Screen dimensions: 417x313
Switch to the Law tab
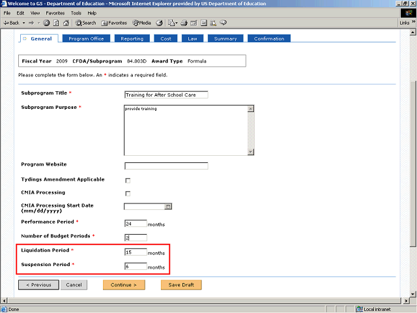[x=192, y=38]
